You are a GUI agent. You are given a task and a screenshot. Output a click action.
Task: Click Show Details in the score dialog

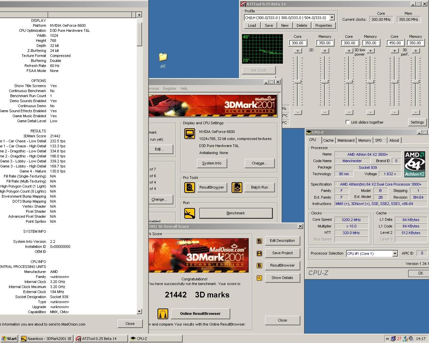pos(282,278)
